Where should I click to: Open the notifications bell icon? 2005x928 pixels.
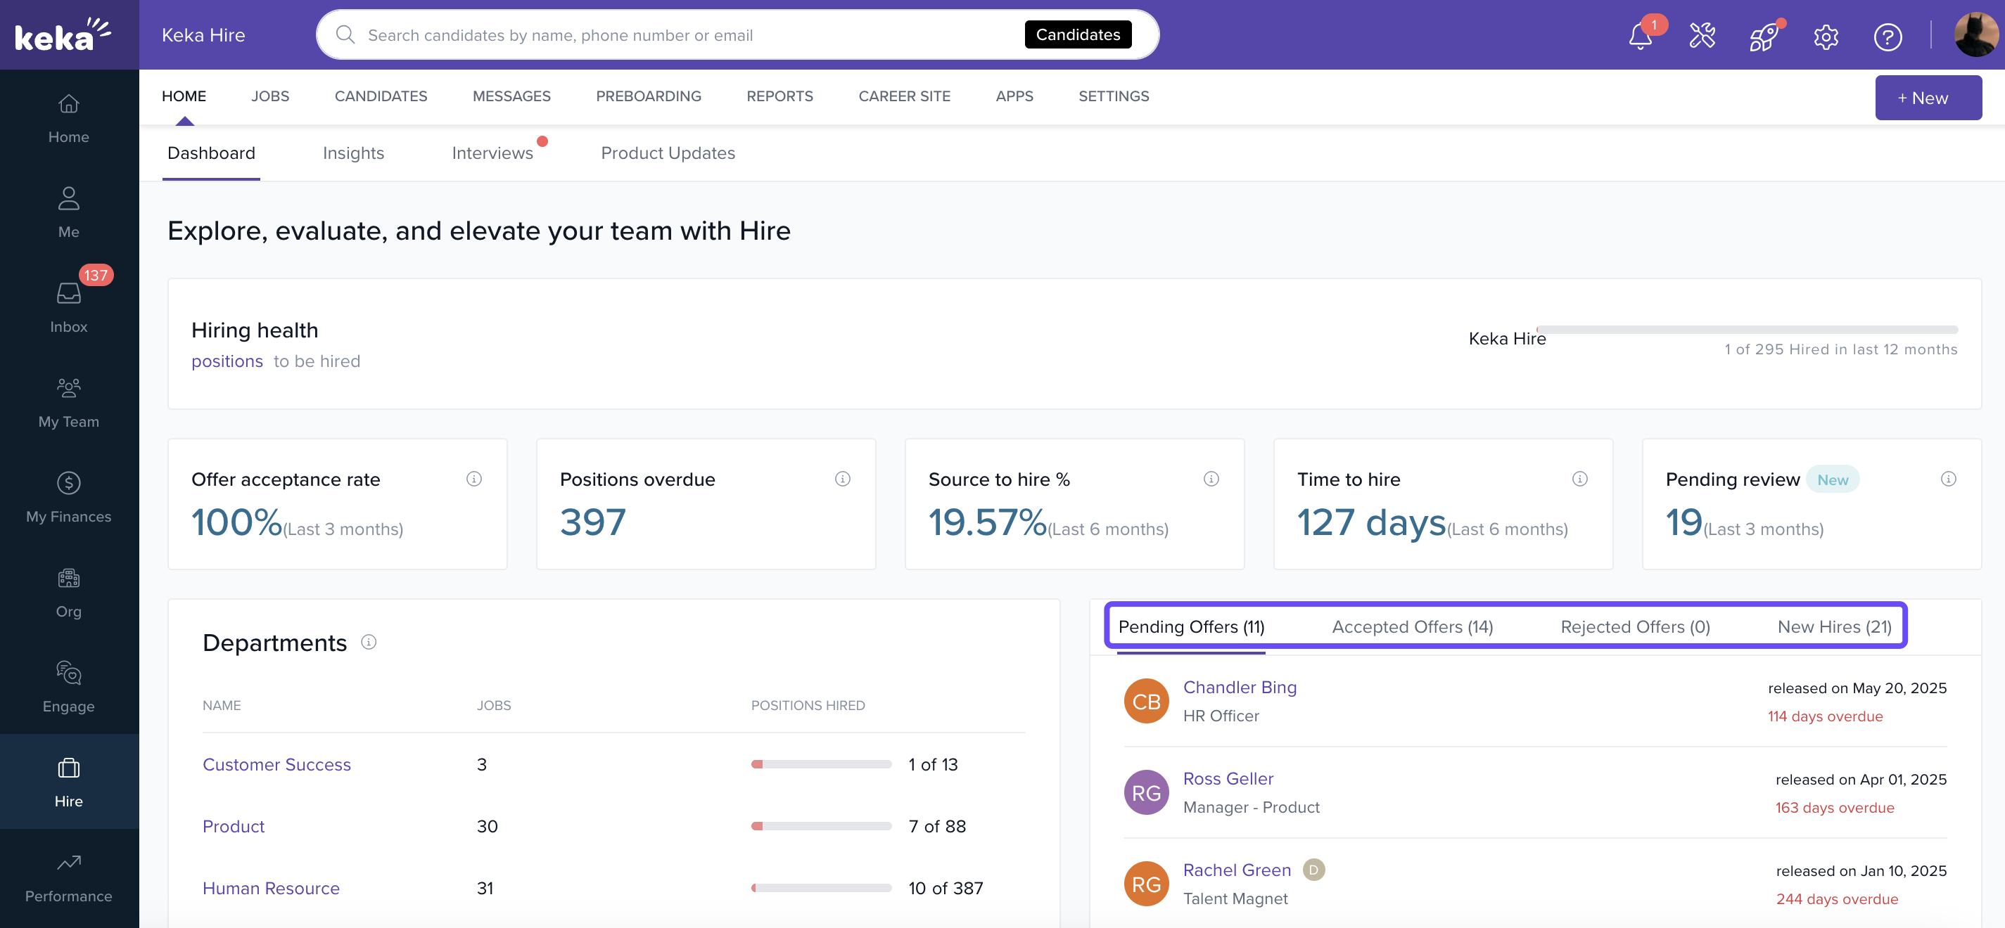[1639, 37]
